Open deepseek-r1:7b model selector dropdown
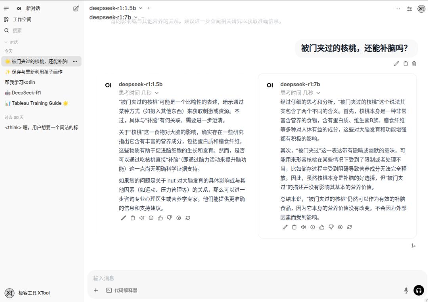 (x=113, y=17)
